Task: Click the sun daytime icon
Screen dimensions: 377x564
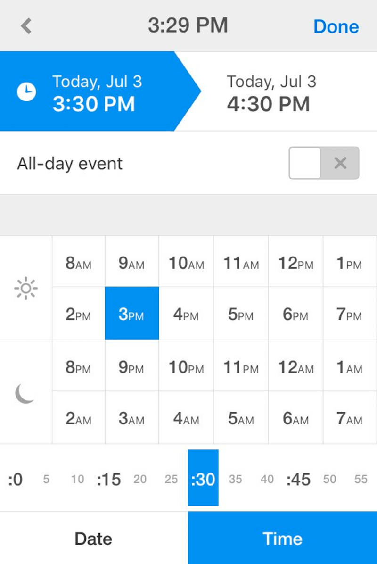Action: (x=26, y=288)
